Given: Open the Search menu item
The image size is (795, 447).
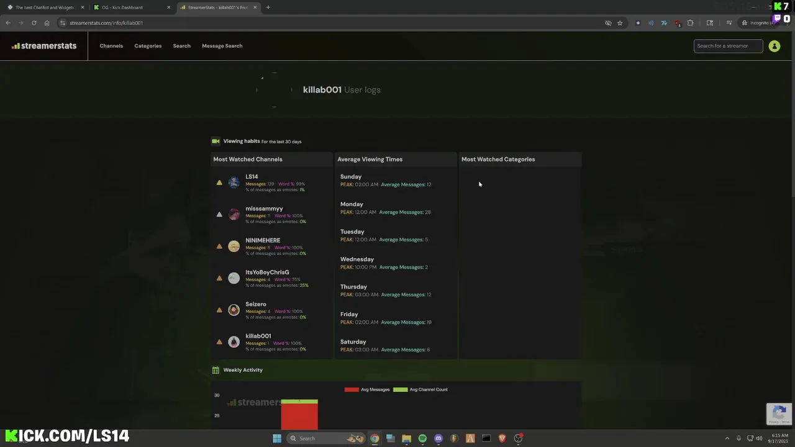Looking at the screenshot, I should coord(181,46).
